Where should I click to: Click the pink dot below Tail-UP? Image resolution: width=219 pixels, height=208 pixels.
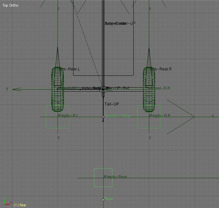[103, 117]
